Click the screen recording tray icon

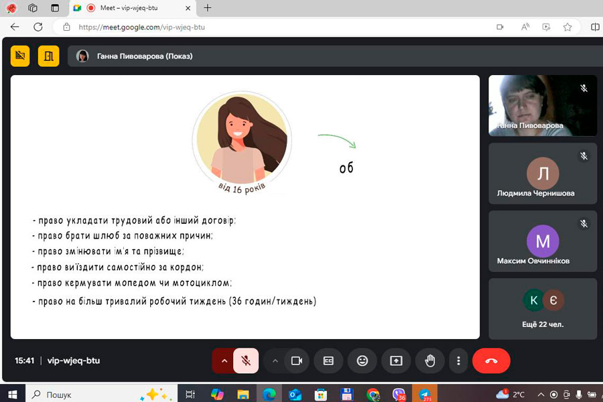553,395
